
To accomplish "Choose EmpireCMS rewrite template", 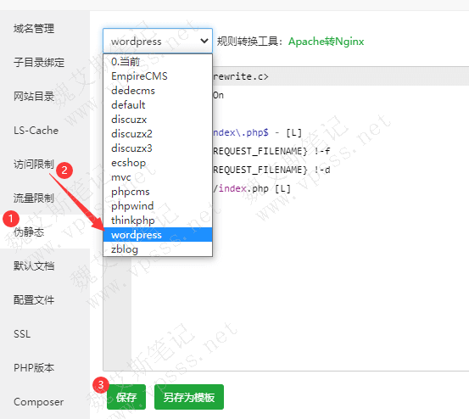I will click(x=158, y=76).
